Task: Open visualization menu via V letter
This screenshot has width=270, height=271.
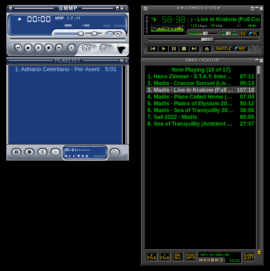Action: pyautogui.click(x=147, y=32)
